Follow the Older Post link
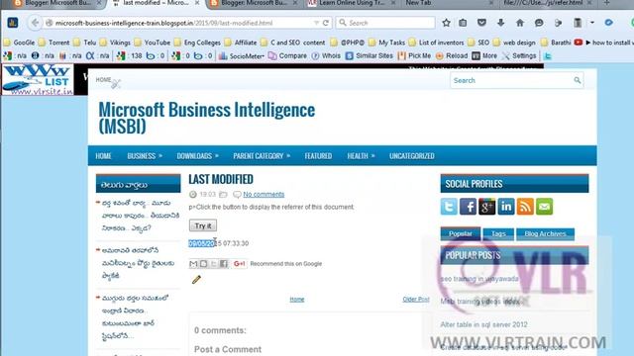 tap(416, 299)
